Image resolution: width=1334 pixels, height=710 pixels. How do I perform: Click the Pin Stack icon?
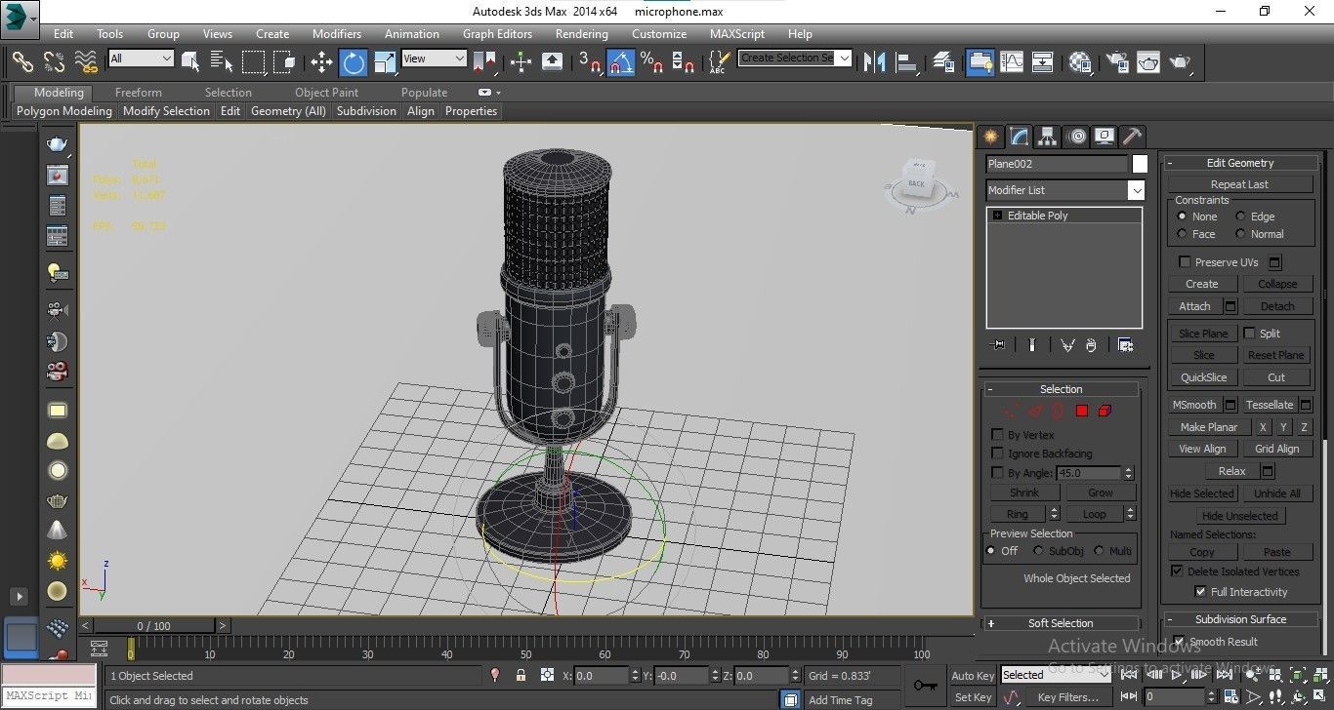point(997,345)
